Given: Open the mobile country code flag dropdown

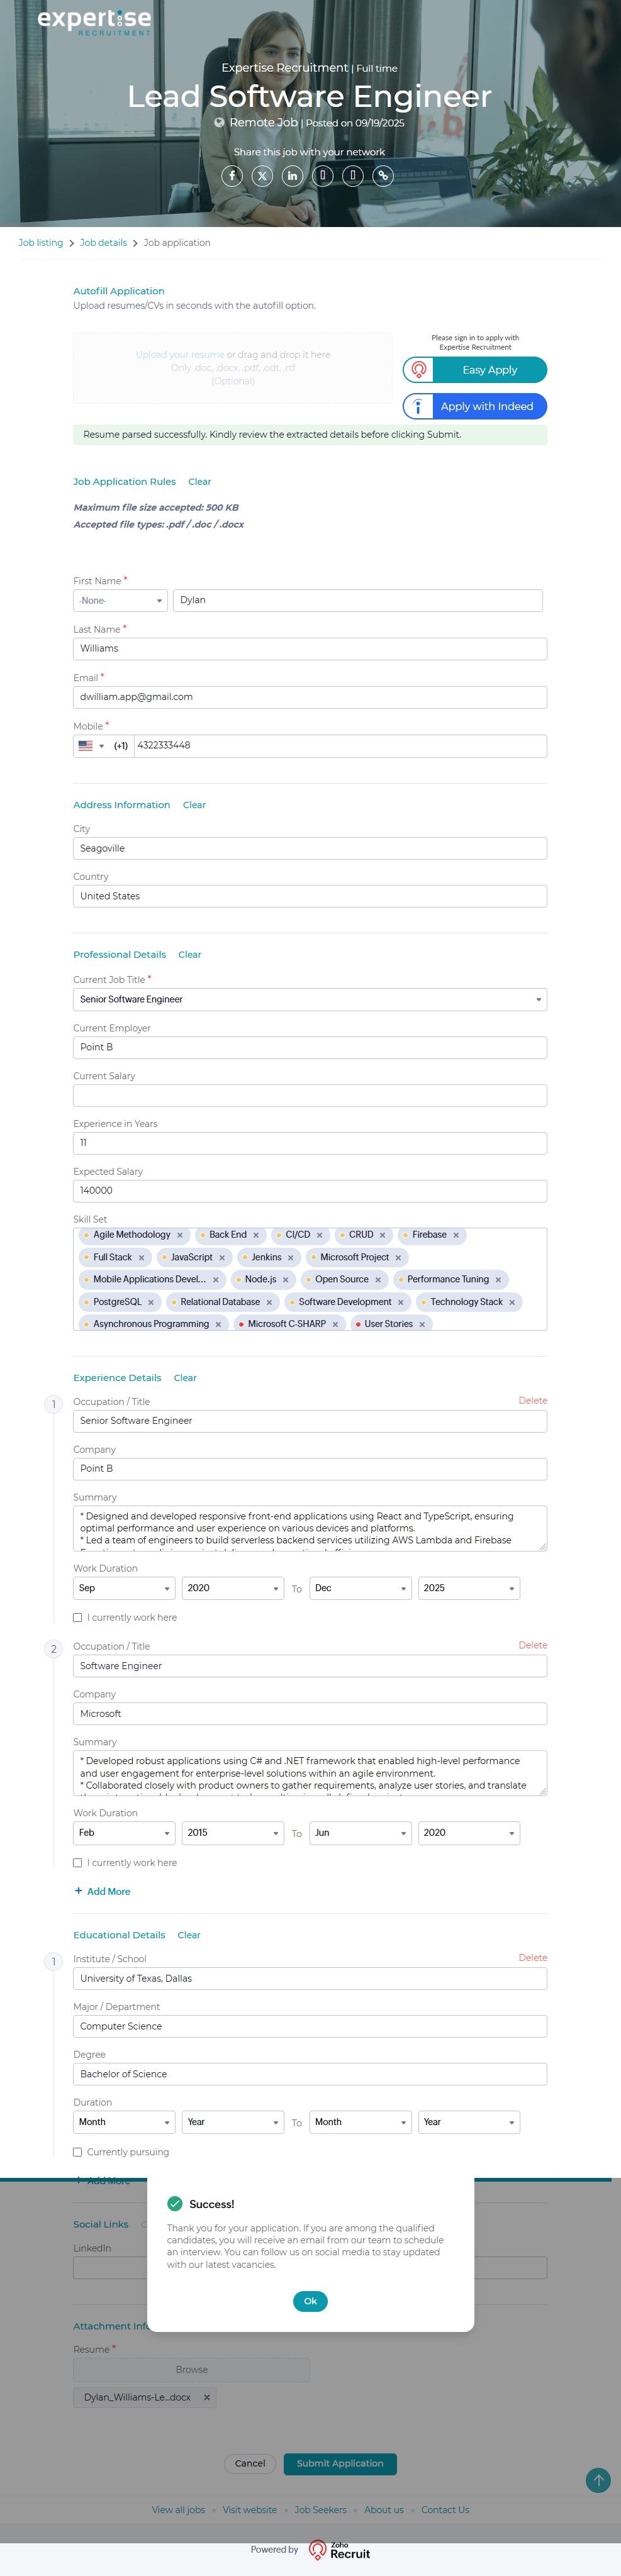Looking at the screenshot, I should (90, 746).
